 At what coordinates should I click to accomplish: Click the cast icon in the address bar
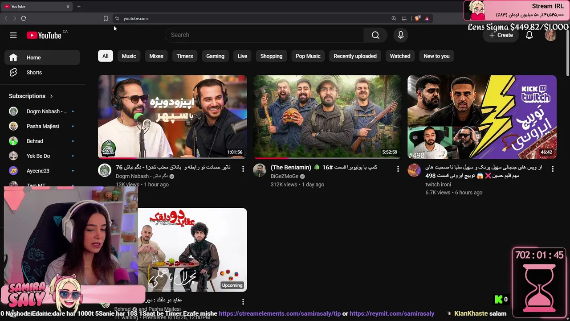(x=404, y=18)
